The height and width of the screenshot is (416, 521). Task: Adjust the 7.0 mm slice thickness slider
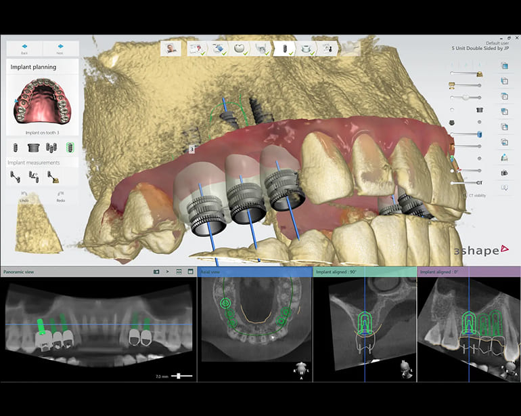coord(182,376)
